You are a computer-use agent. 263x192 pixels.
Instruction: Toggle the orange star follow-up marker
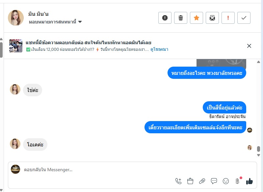pos(197,18)
